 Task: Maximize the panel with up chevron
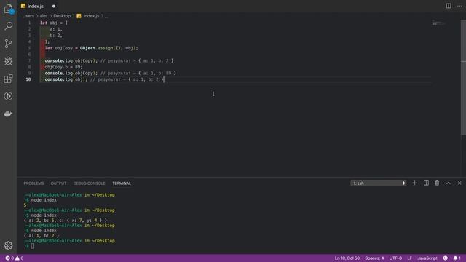tap(449, 183)
